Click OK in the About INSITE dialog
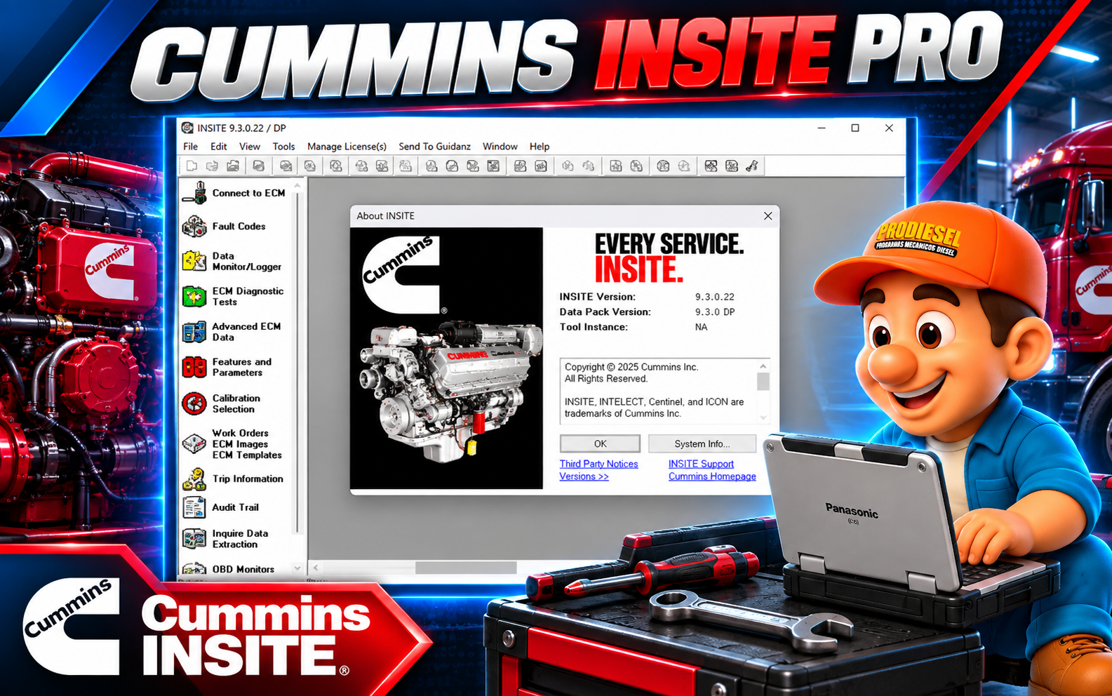This screenshot has width=1112, height=696. [x=600, y=443]
